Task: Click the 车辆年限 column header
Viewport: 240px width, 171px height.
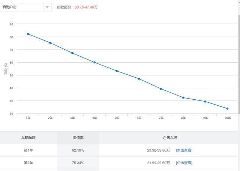Action: tap(28, 138)
